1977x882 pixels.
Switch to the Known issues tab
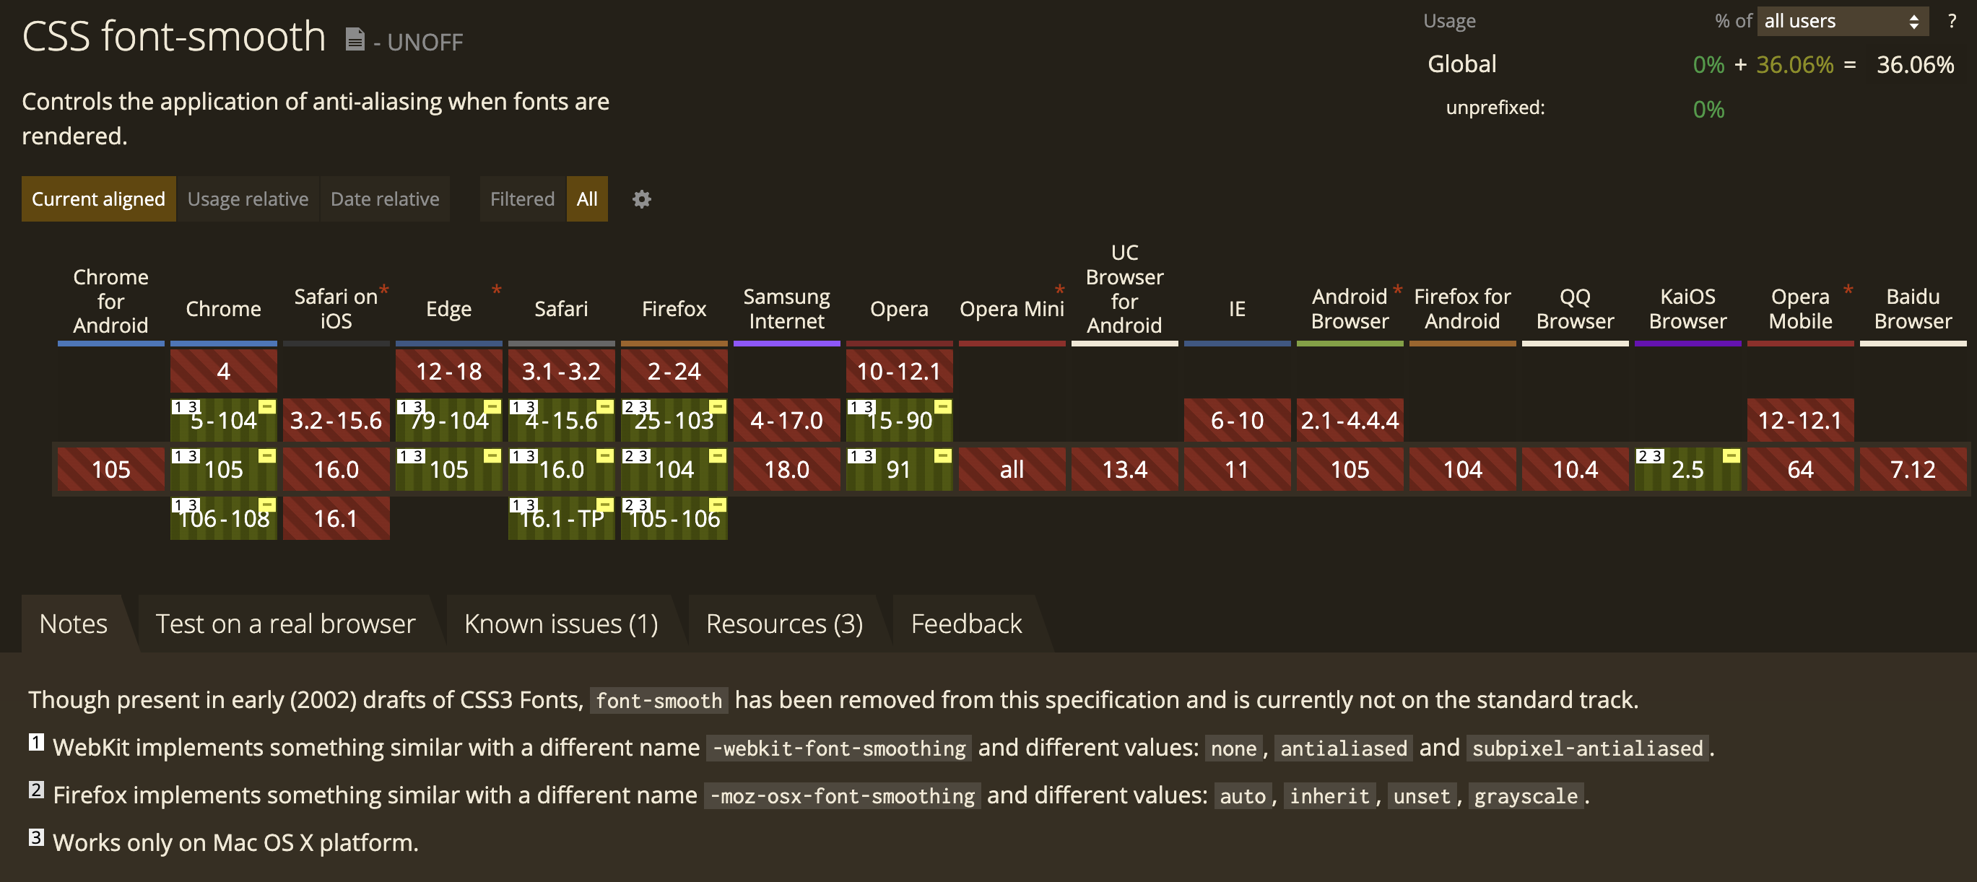[x=560, y=621]
